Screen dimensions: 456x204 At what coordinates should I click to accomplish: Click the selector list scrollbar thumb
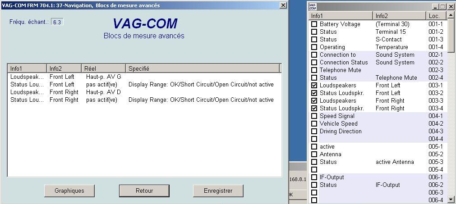451,36
